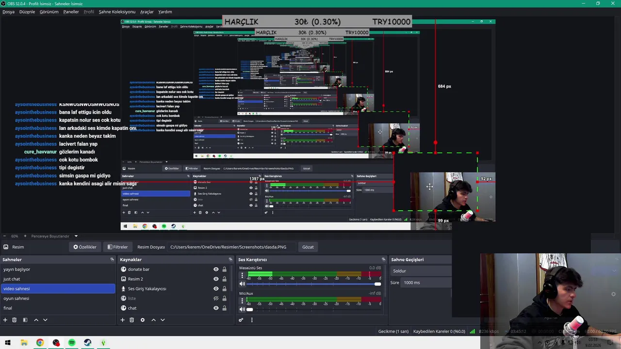Hide the chat source
The height and width of the screenshot is (349, 621).
tap(216, 308)
